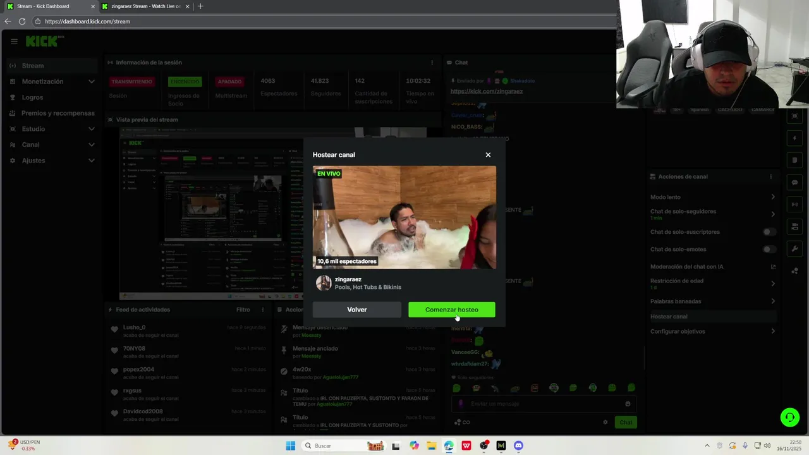Open a new browser tab

200,6
